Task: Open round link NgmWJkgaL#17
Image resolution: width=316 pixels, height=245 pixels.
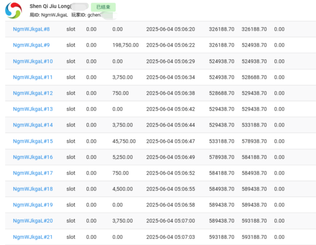Action: (33, 173)
